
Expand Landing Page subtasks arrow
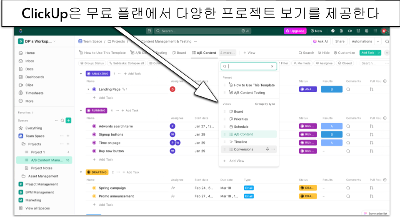click(x=88, y=89)
